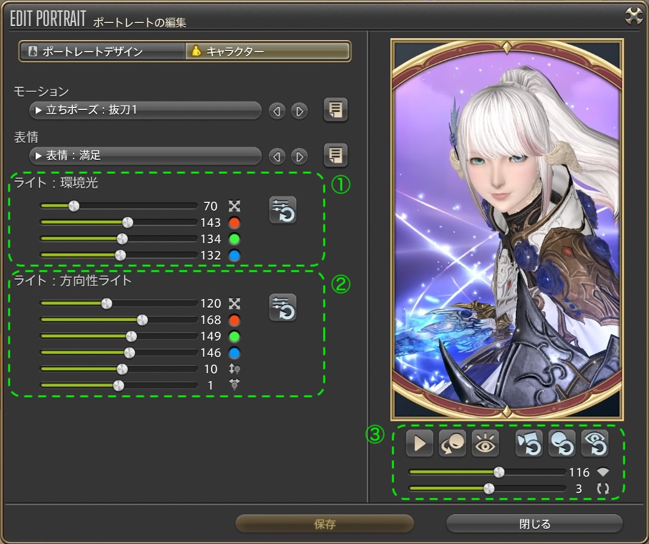Click the directional light red slider at 168
This screenshot has width=649, height=544.
pyautogui.click(x=142, y=320)
